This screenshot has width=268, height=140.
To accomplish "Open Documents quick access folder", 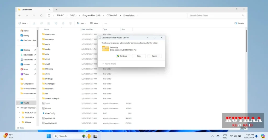I will point(26,60).
